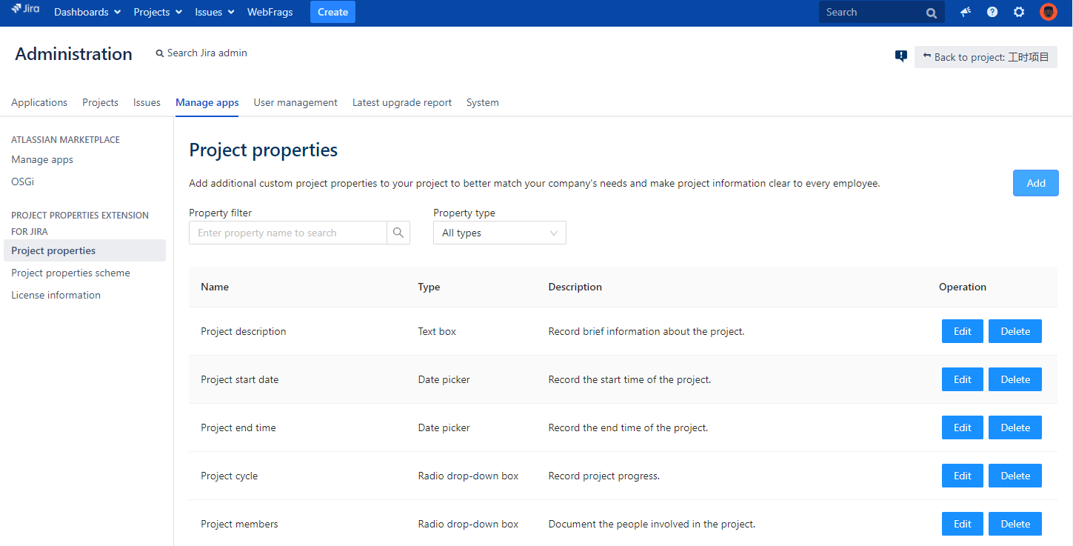
Task: Click the 'Project end time' name cell
Action: [x=238, y=427]
